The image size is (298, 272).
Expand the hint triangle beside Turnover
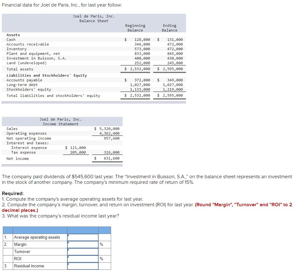pos(68,250)
